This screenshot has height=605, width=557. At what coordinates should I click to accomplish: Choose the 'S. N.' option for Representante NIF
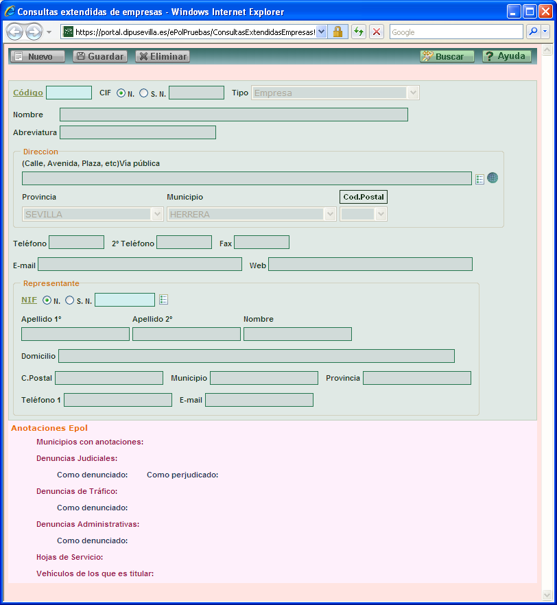69,300
